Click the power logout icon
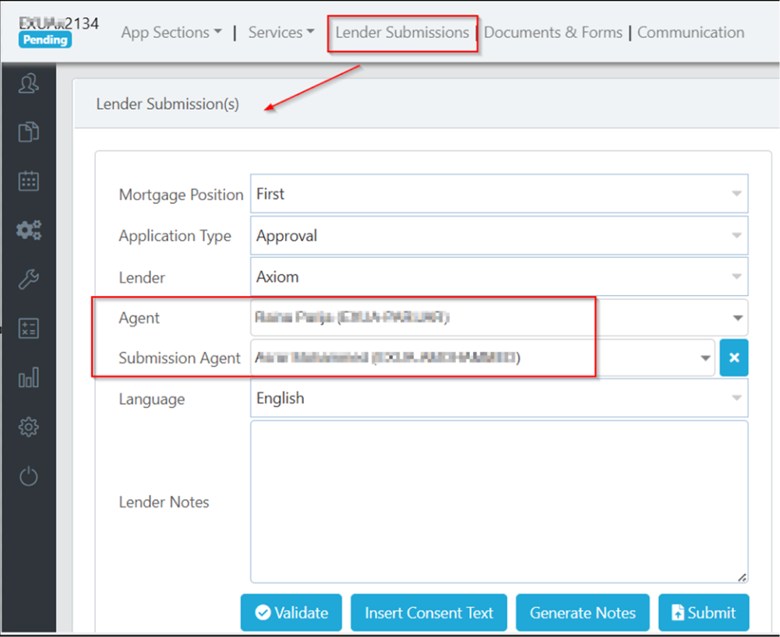The image size is (780, 637). [28, 476]
